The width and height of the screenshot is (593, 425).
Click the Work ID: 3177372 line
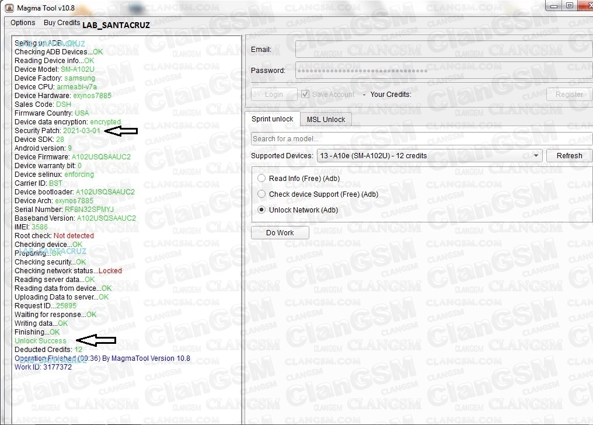43,367
